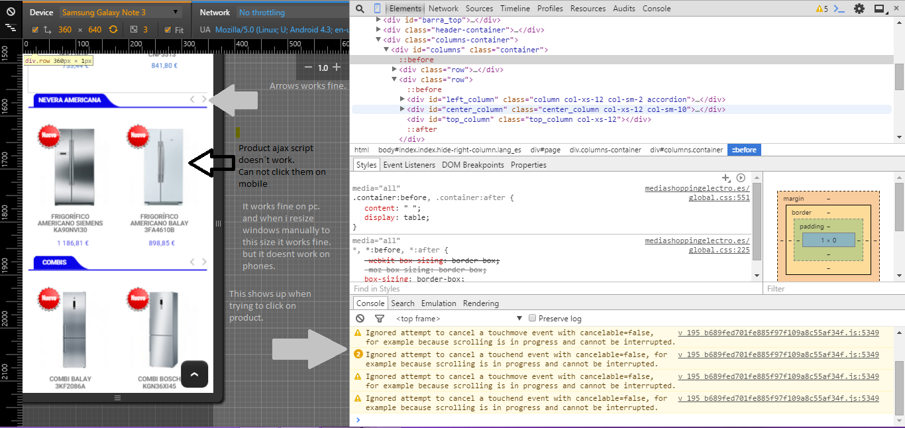Image resolution: width=905 pixels, height=428 pixels.
Task: Click the console filter funnel icon
Action: click(380, 319)
